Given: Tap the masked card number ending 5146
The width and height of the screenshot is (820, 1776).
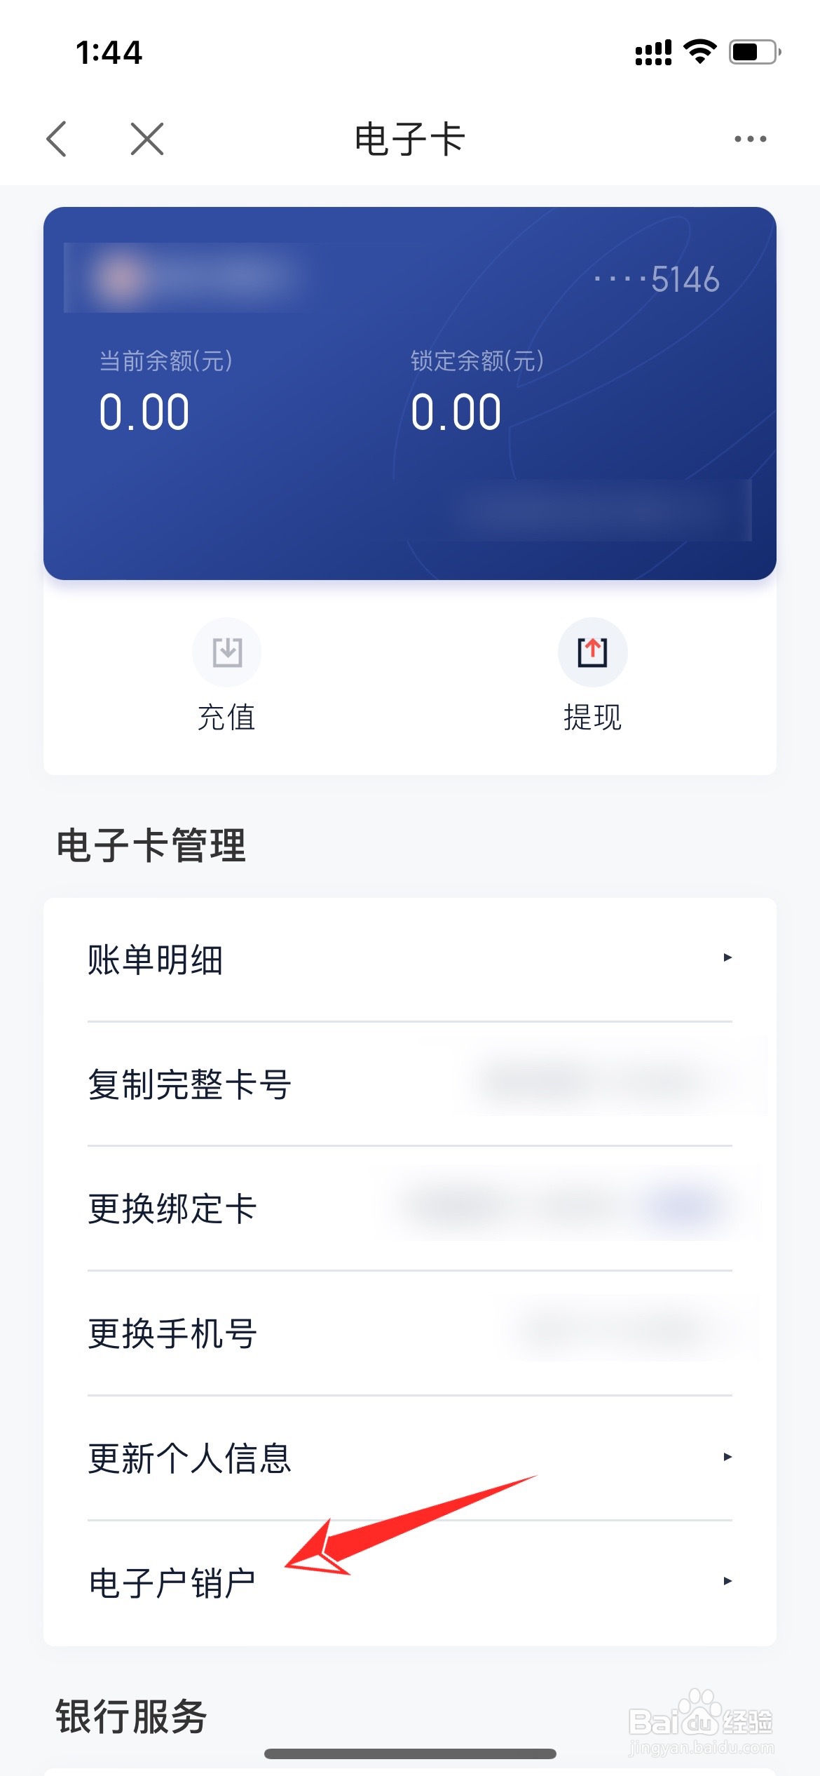Looking at the screenshot, I should pos(657,279).
